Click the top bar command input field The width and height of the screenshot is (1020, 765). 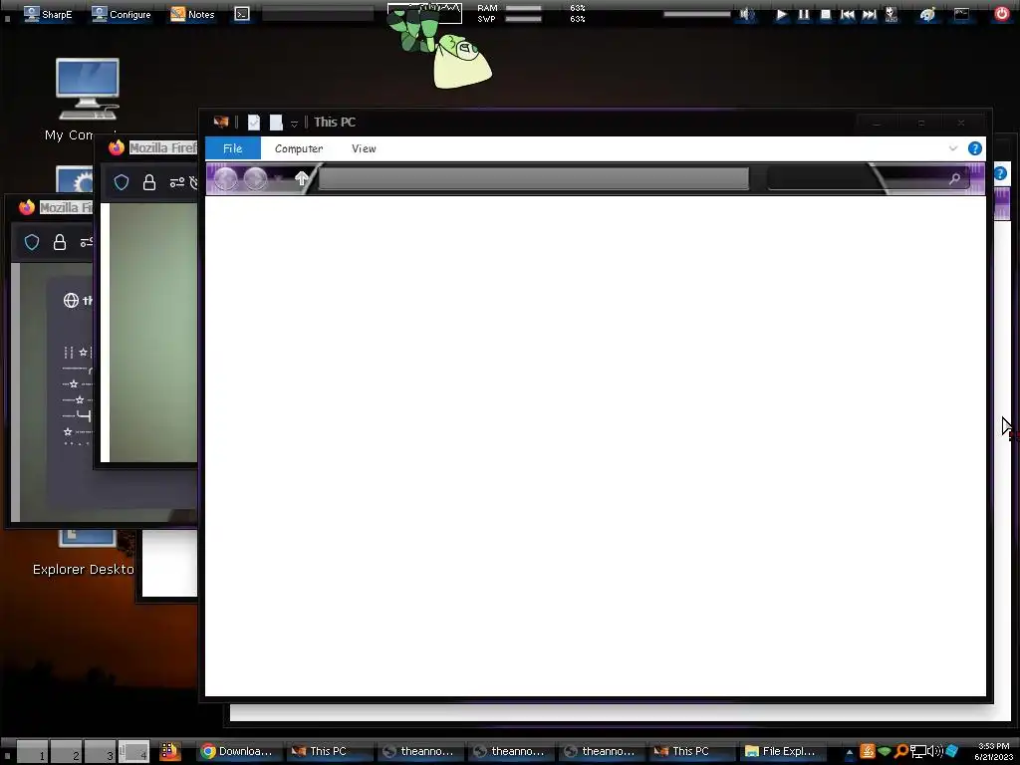tap(318, 14)
